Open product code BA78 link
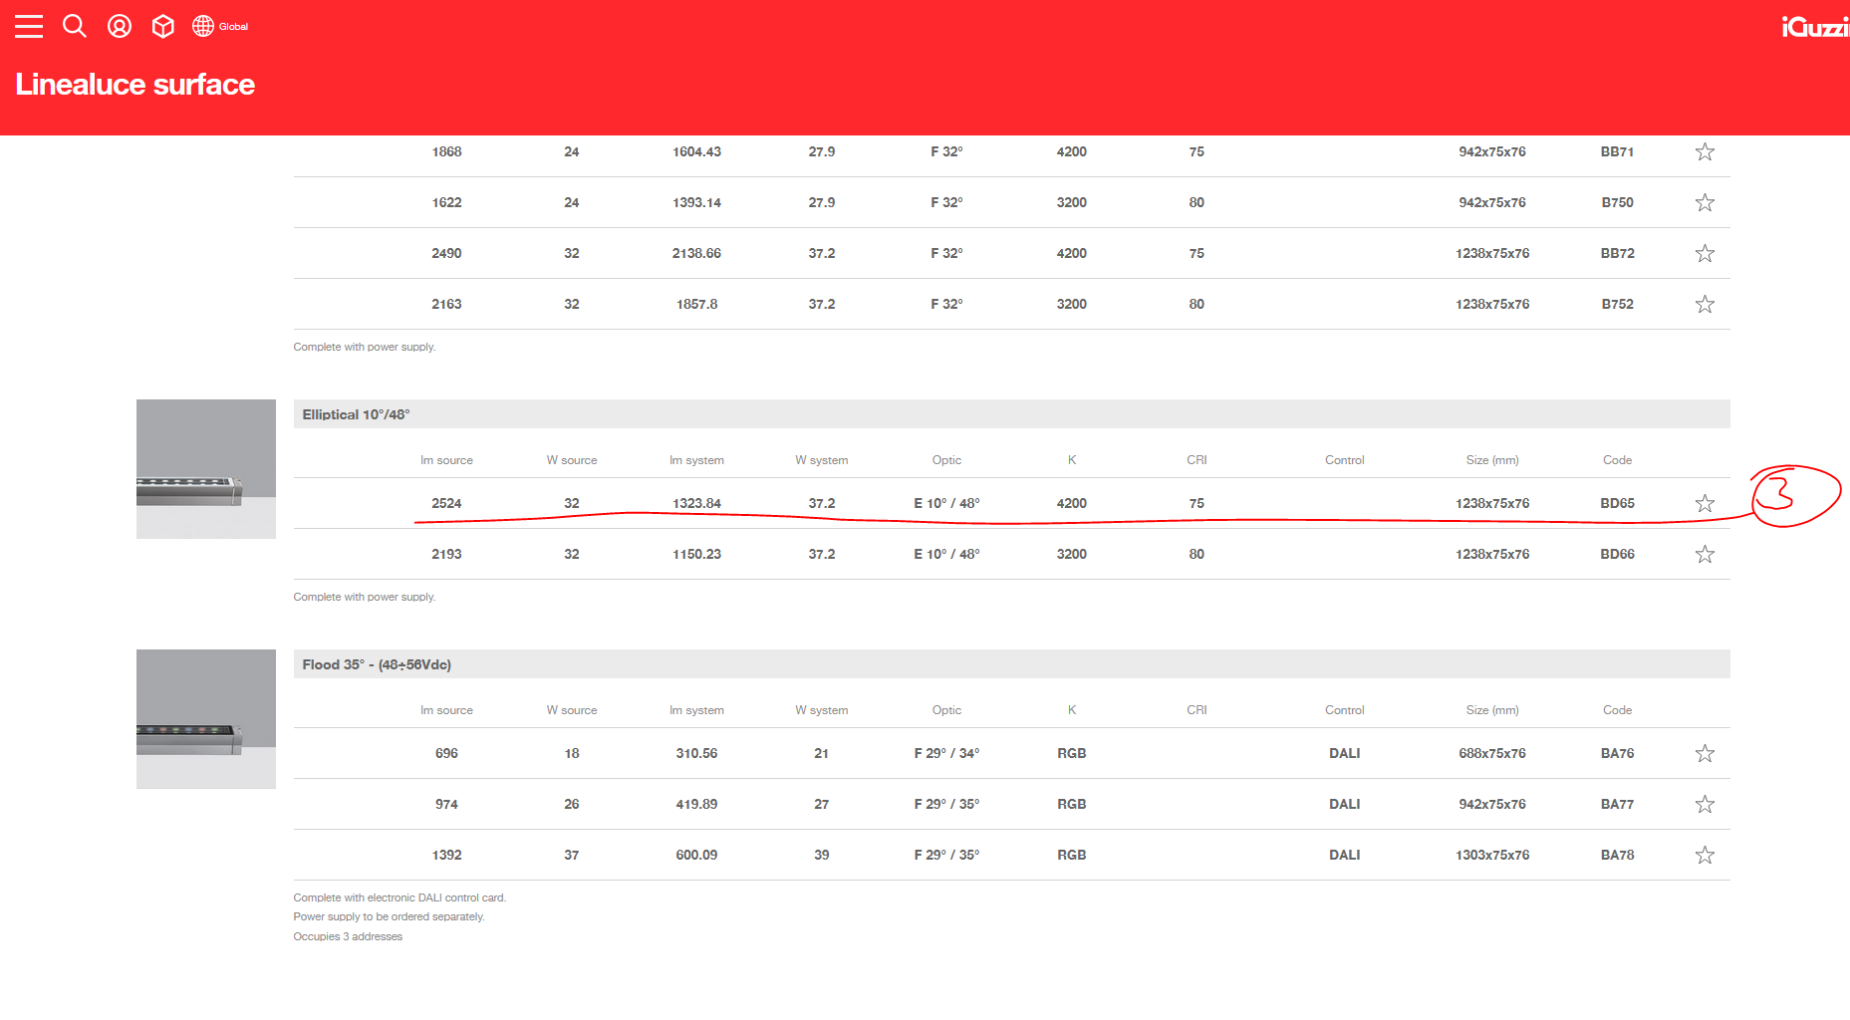This screenshot has width=1850, height=1020. pyautogui.click(x=1617, y=856)
